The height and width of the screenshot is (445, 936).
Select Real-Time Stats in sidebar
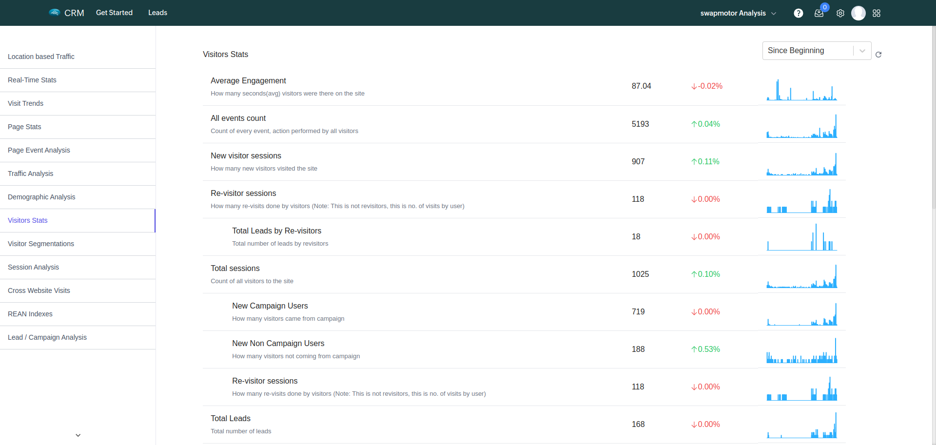[x=78, y=80]
